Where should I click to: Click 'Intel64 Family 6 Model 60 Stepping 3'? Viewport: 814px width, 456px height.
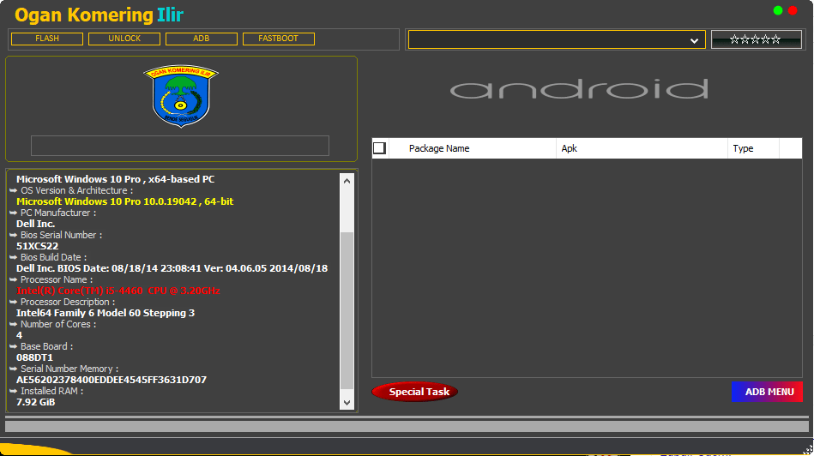[x=106, y=313]
